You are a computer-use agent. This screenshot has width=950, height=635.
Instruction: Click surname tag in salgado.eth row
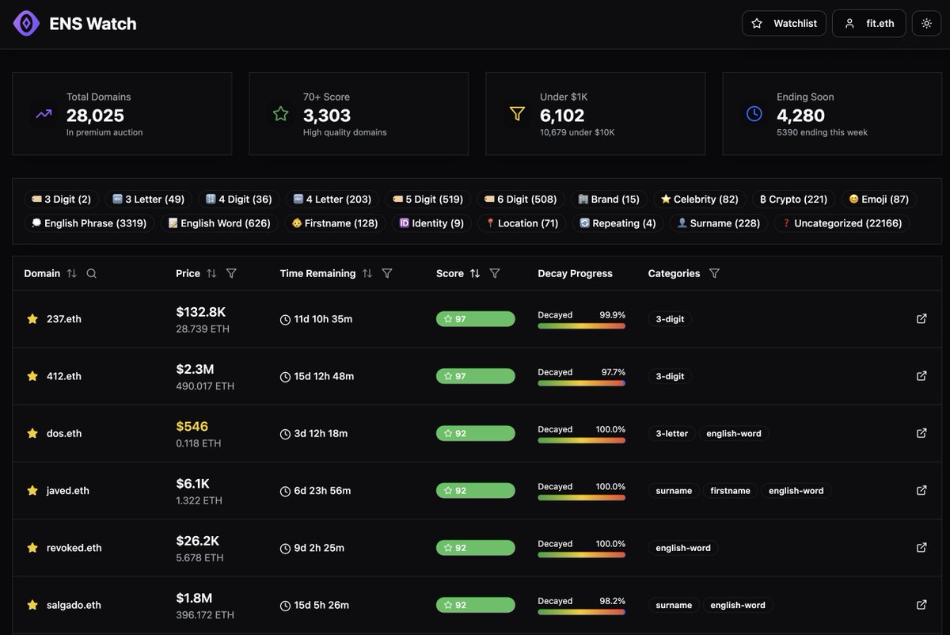[674, 605]
